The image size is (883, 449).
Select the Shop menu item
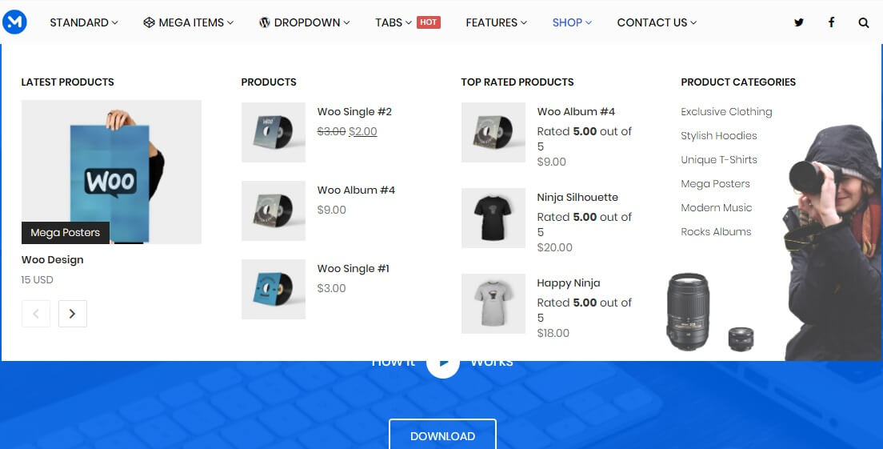pos(572,22)
